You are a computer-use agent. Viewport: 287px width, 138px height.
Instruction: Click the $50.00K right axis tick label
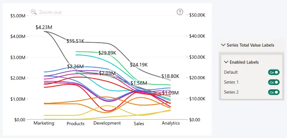click(x=197, y=15)
